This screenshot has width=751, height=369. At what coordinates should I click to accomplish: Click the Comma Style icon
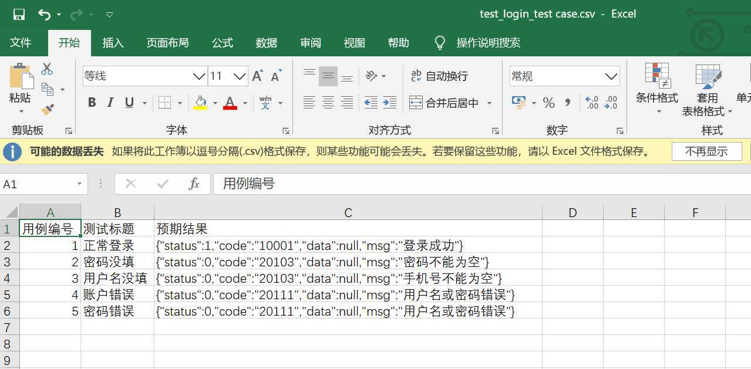pos(566,102)
